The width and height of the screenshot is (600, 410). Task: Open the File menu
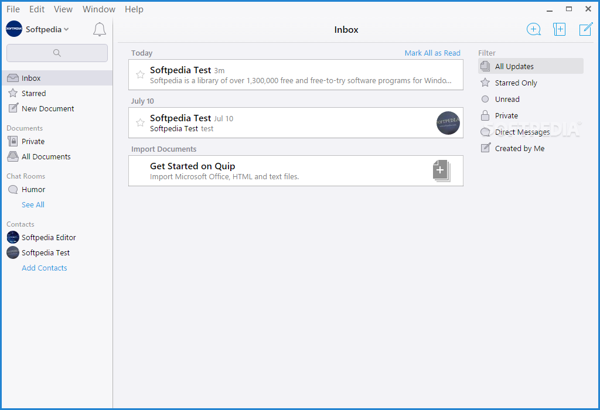coord(13,9)
